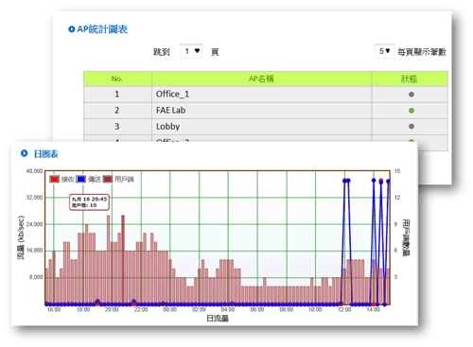Click the 每頁顯示筆數 label
Screen dimensions: 473x347
(422, 52)
